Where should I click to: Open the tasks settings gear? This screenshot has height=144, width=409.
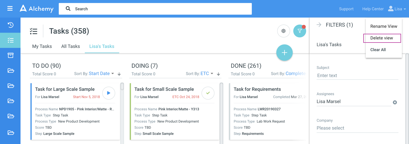(x=283, y=31)
